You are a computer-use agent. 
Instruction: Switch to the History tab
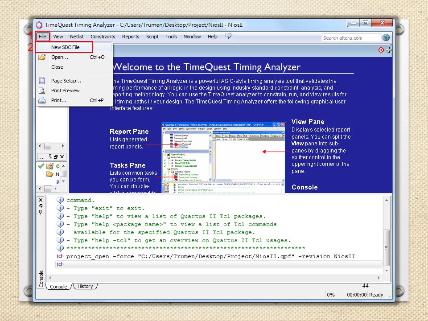[85, 286]
